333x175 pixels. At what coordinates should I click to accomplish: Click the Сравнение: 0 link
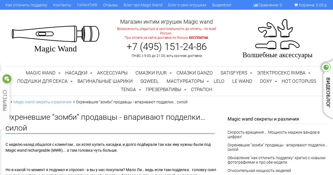268,5
